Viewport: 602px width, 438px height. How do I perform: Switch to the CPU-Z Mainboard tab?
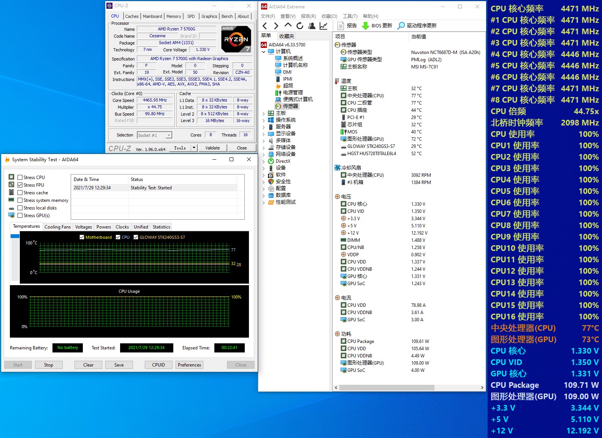[152, 16]
